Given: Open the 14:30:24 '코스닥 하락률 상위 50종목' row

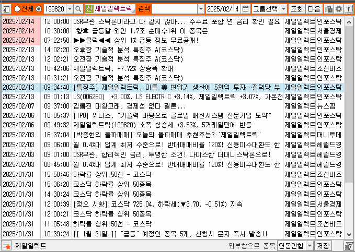Looking at the screenshot, I should point(112,195).
